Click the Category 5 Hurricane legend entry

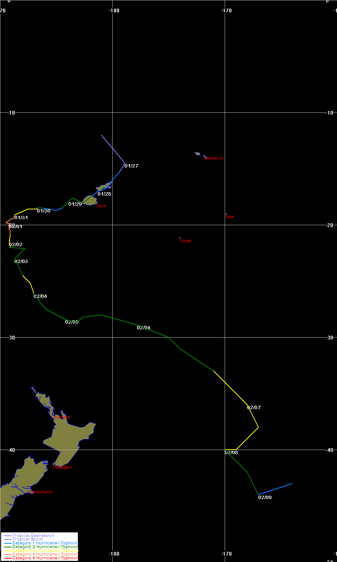[x=45, y=558]
